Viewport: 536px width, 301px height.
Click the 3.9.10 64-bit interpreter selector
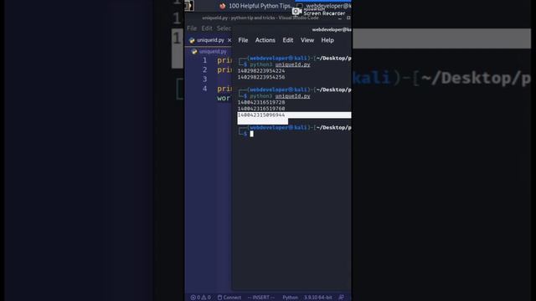[318, 298]
